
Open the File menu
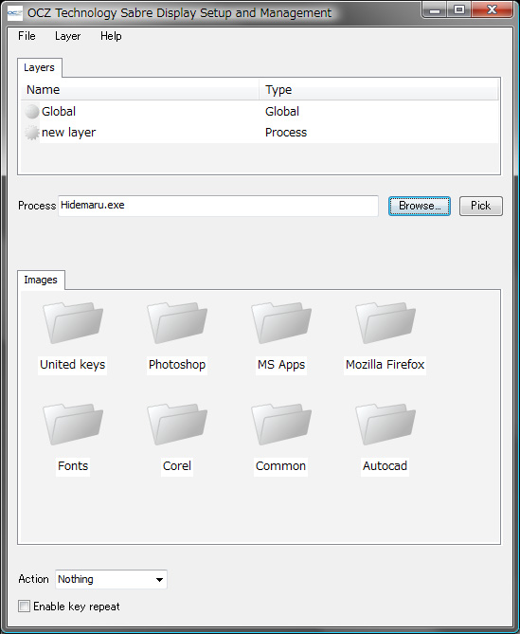click(27, 36)
